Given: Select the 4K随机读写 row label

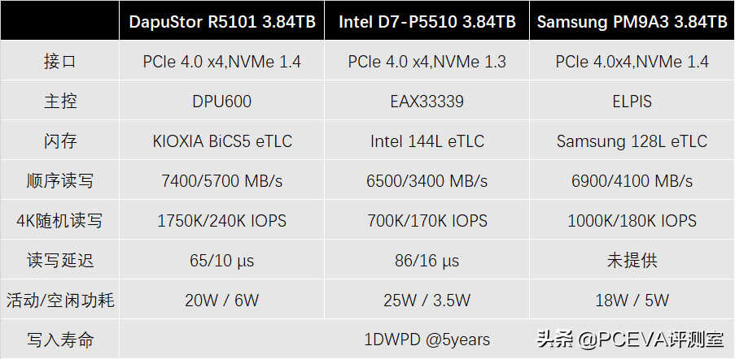Looking at the screenshot, I should 59,220.
